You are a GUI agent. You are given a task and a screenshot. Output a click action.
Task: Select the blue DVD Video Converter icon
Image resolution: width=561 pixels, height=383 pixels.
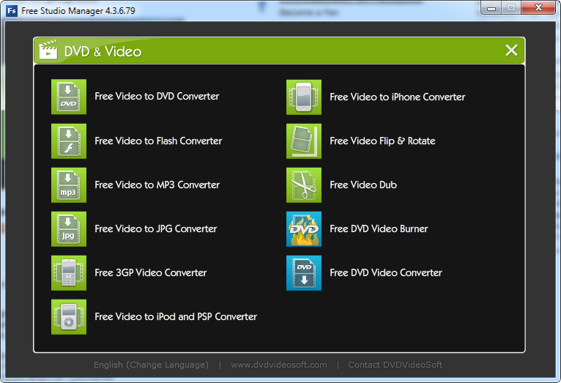click(304, 273)
